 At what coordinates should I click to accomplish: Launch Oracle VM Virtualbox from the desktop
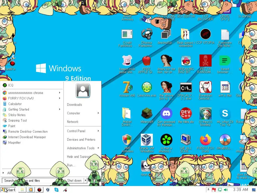147,140
